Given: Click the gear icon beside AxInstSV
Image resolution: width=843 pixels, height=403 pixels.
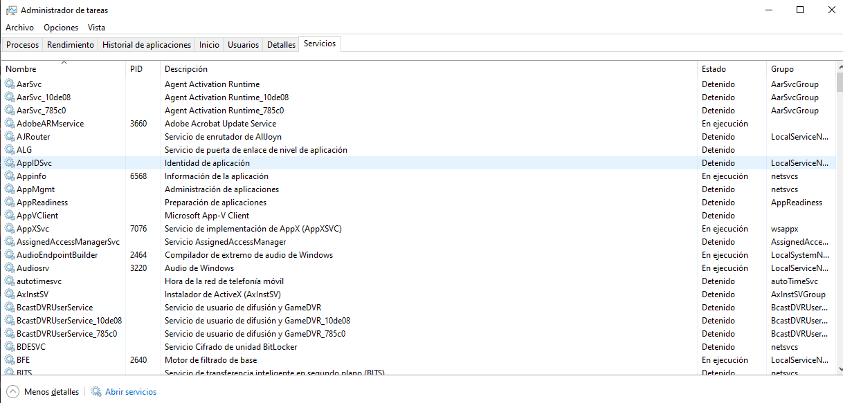Looking at the screenshot, I should coord(10,294).
